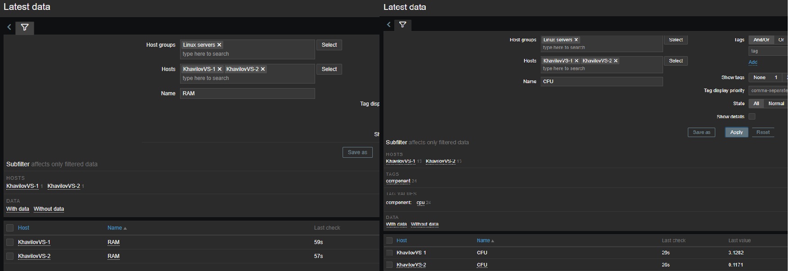Click the last value 3.1282
Viewport: 790px width, 271px height.
736,253
